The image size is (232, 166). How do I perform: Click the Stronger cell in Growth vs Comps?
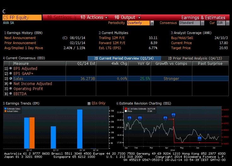[171, 79]
